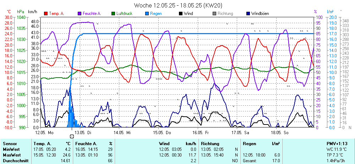
Task: Select the MaxWert row label
Action: point(11,155)
